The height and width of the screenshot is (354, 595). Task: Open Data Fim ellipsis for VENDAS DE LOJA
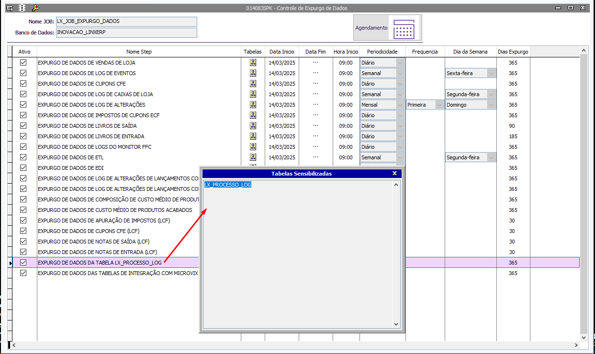pyautogui.click(x=315, y=63)
